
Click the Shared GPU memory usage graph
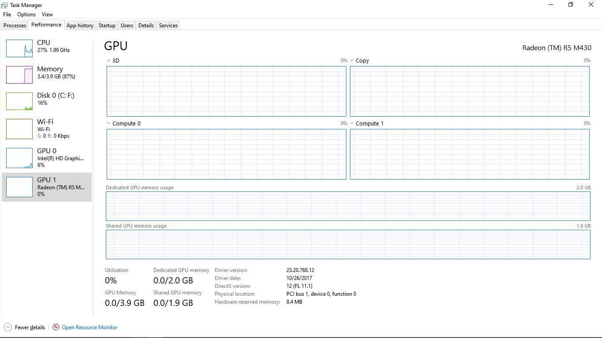point(348,244)
